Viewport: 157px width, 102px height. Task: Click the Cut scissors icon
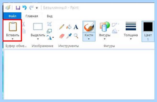[24, 24]
